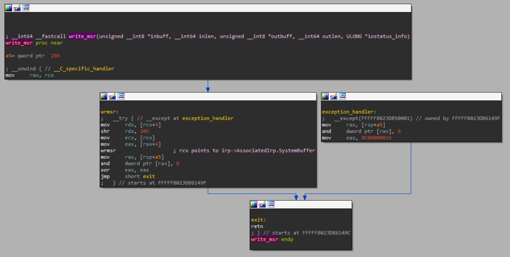The height and width of the screenshot is (257, 510).
Task: Click the wrmsr instruction line with the rcx comment
Action: [108, 151]
